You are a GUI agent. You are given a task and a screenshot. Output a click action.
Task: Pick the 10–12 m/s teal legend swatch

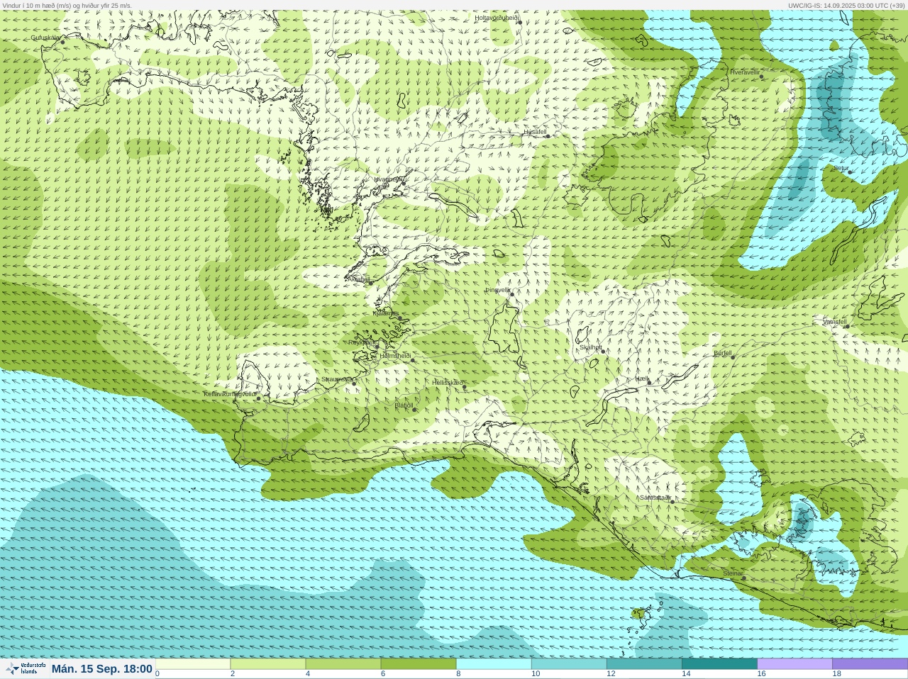[x=569, y=664]
